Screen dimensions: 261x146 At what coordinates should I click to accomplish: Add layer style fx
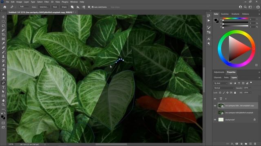[x=232, y=144]
